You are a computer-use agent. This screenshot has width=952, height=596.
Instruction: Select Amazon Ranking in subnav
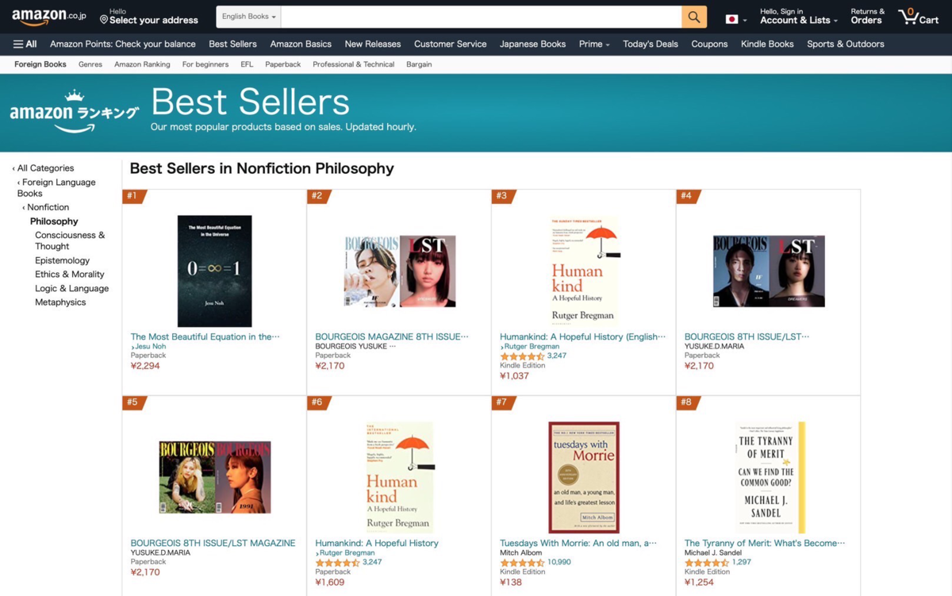click(x=142, y=64)
